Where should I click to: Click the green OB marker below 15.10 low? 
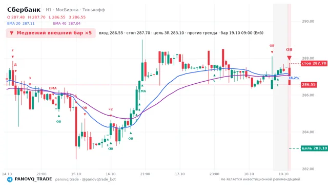[58, 121]
